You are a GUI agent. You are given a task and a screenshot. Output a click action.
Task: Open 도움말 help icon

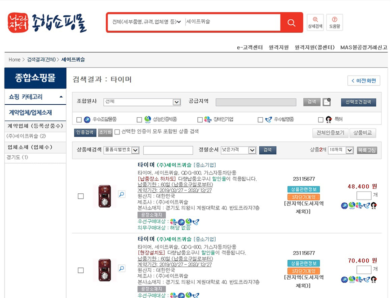pos(335,22)
